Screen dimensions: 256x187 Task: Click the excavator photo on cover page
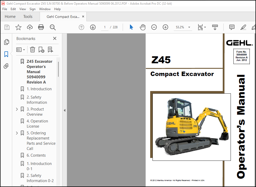(x=191, y=127)
